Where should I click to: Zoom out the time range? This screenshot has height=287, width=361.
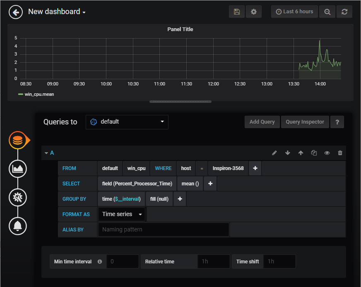(x=327, y=12)
